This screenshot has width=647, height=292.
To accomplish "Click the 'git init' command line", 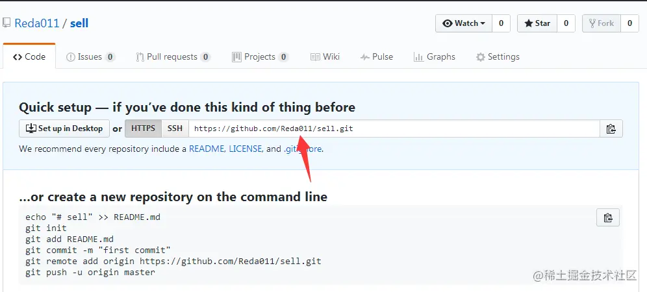I will pos(46,228).
